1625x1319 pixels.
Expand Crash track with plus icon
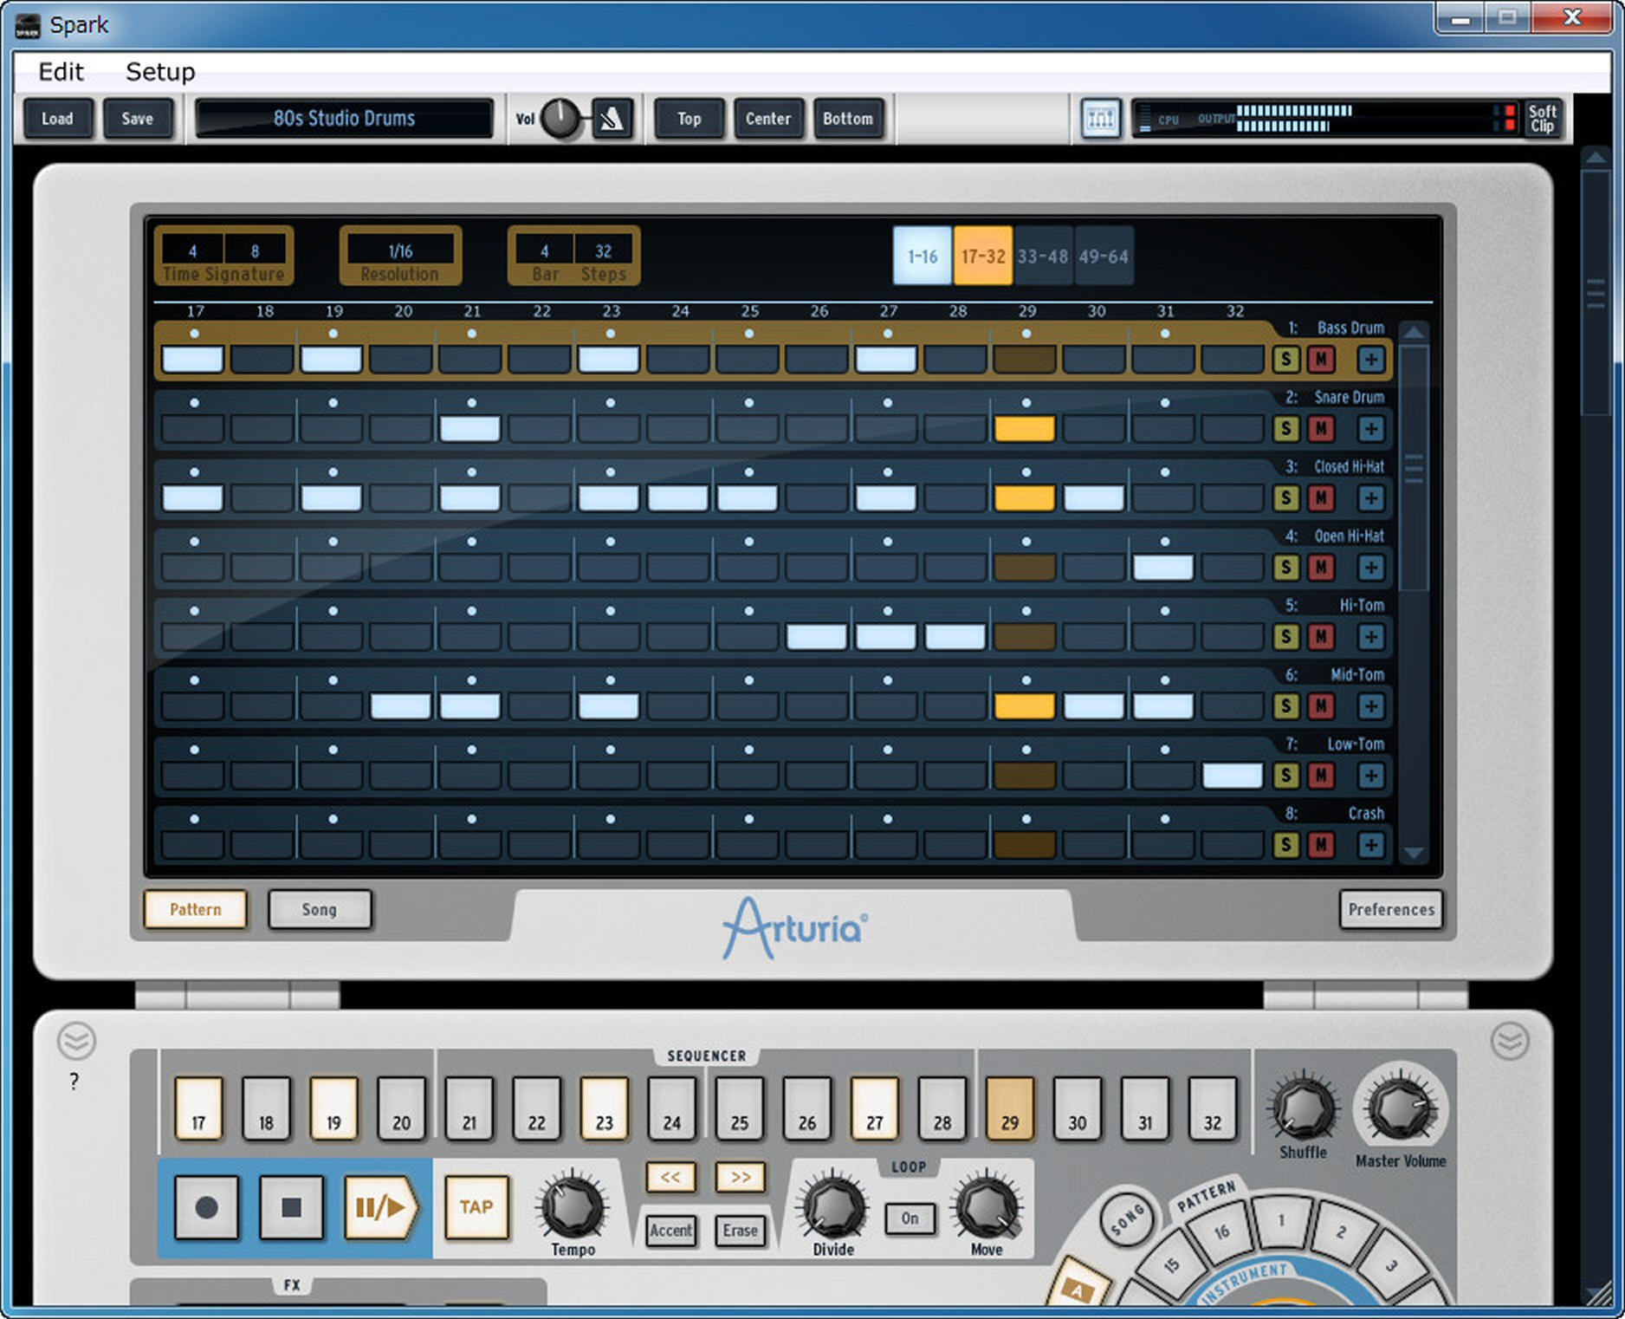click(x=1370, y=844)
